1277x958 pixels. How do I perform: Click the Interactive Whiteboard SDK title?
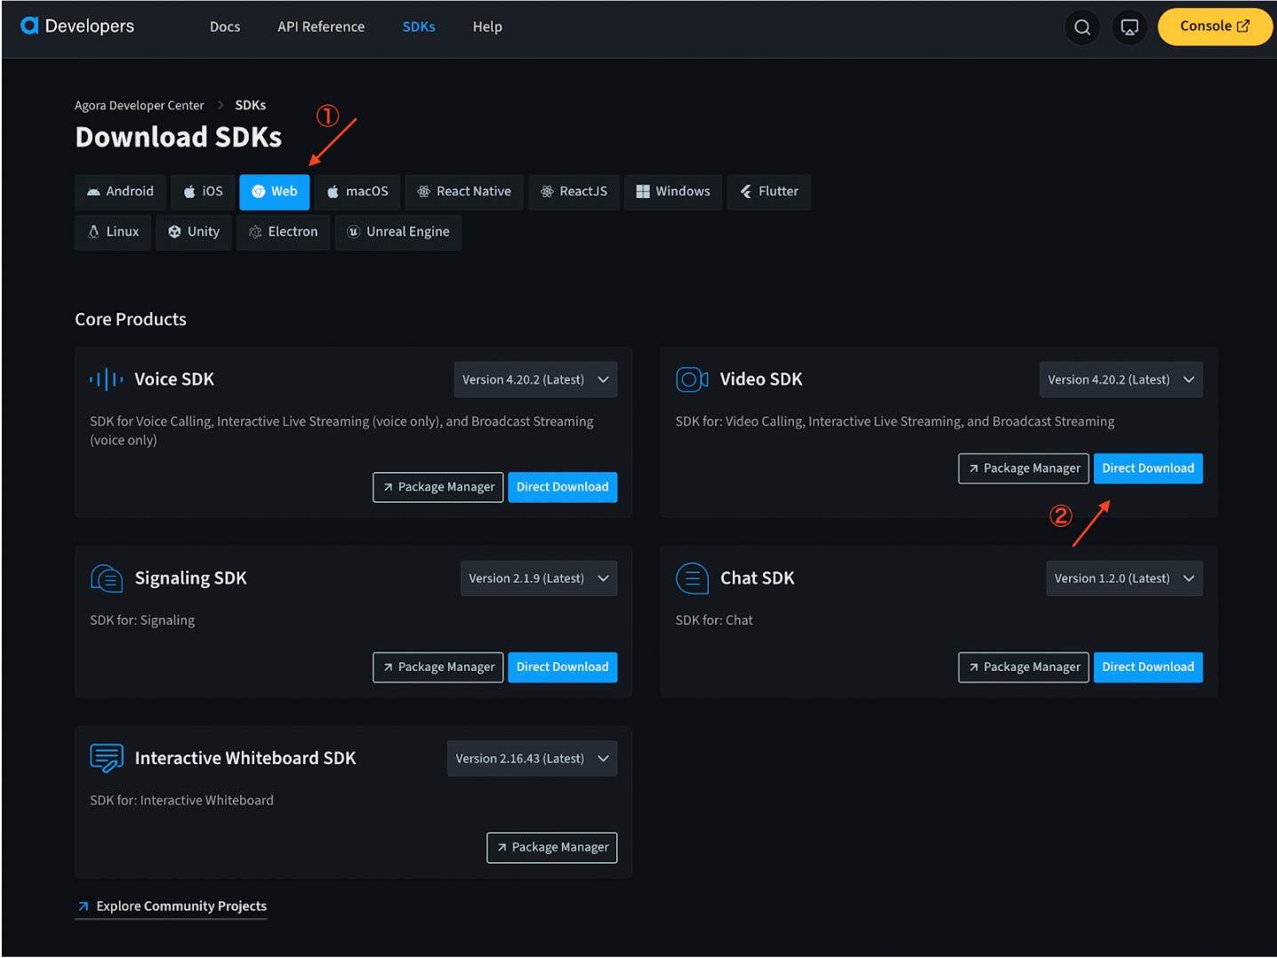point(245,759)
